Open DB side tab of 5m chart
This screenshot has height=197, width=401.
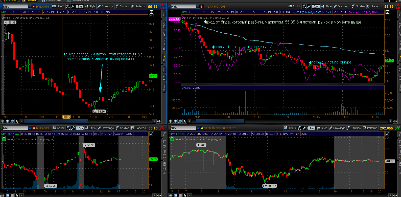point(164,70)
